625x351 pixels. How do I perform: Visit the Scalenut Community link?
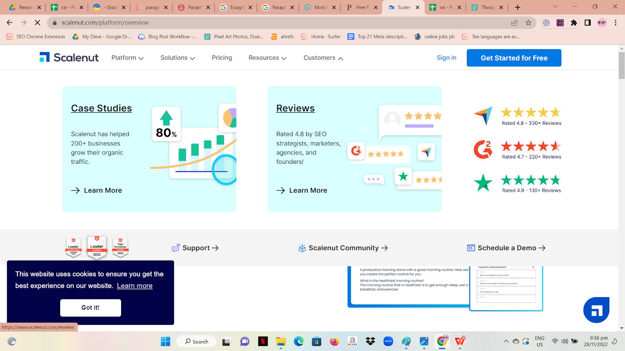[x=343, y=248]
